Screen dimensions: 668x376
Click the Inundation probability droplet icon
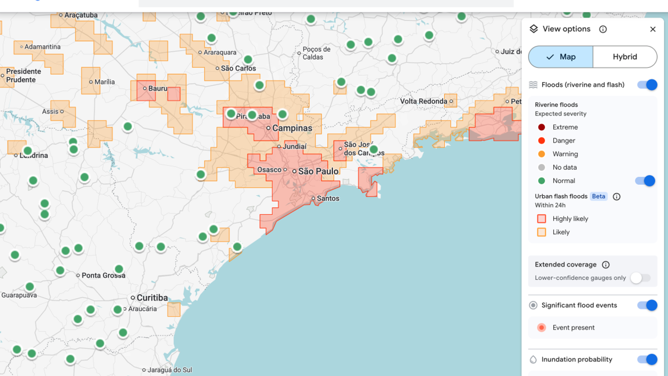[533, 359]
